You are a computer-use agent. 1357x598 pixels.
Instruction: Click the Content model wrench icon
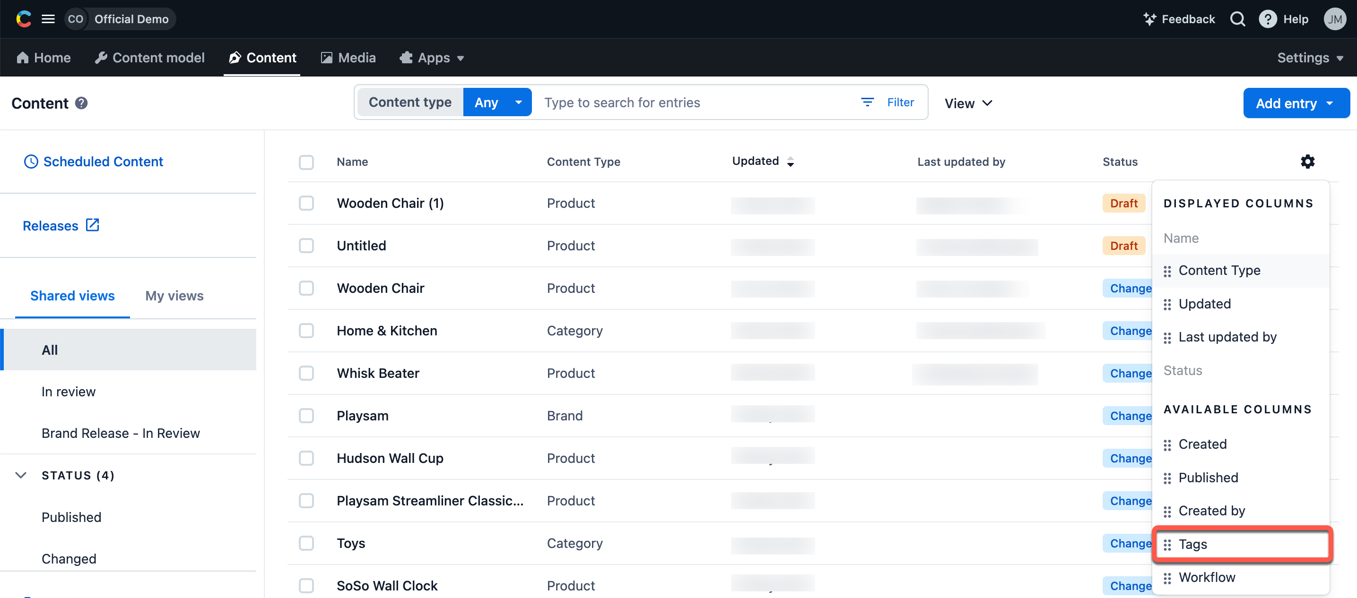[101, 57]
